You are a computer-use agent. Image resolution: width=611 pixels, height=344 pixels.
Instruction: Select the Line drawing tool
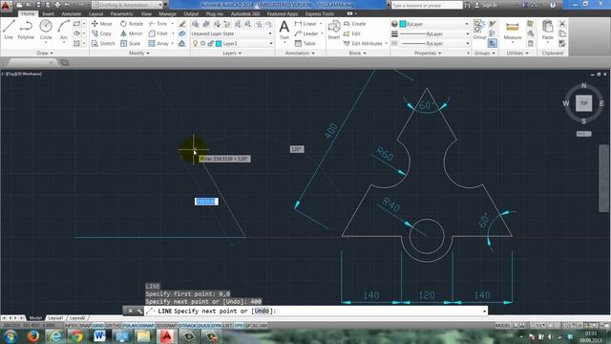coord(9,30)
